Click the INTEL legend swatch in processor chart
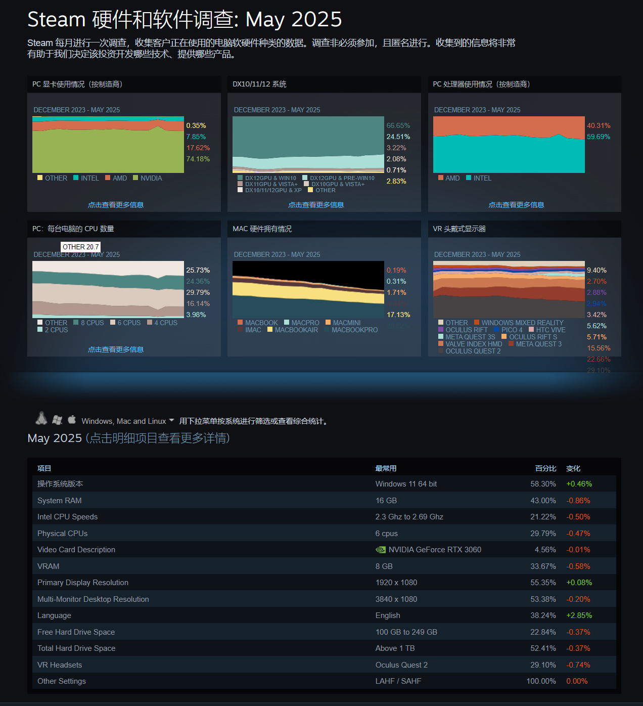This screenshot has width=643, height=706. tap(469, 178)
